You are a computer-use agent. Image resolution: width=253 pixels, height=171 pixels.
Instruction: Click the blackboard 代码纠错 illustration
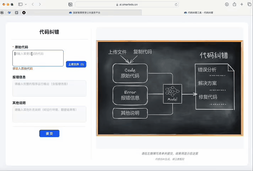[x=169, y=88]
